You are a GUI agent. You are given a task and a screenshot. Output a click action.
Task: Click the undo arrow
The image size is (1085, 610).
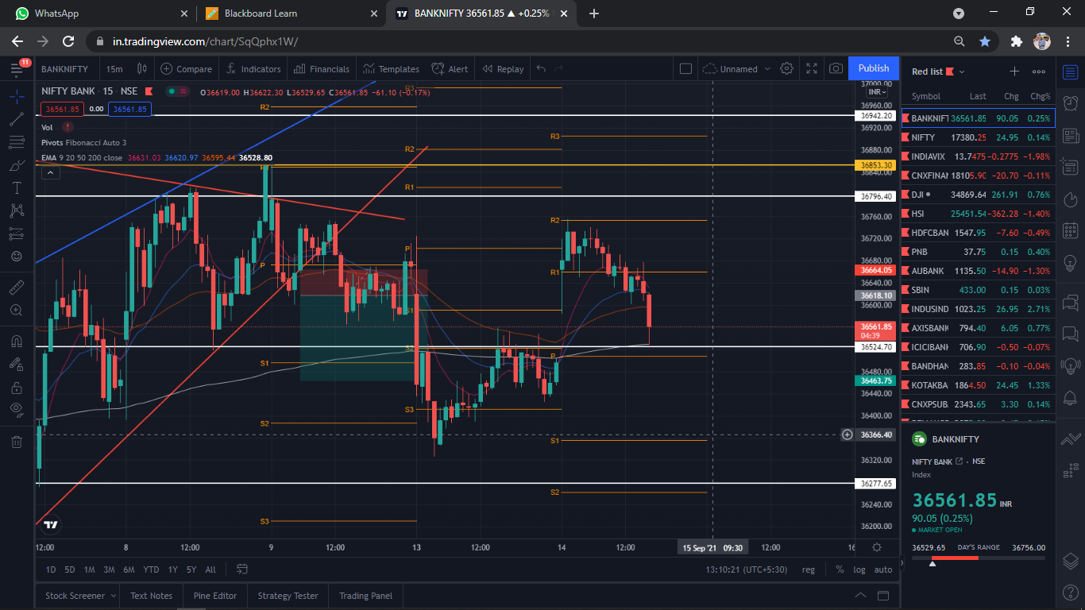(542, 69)
